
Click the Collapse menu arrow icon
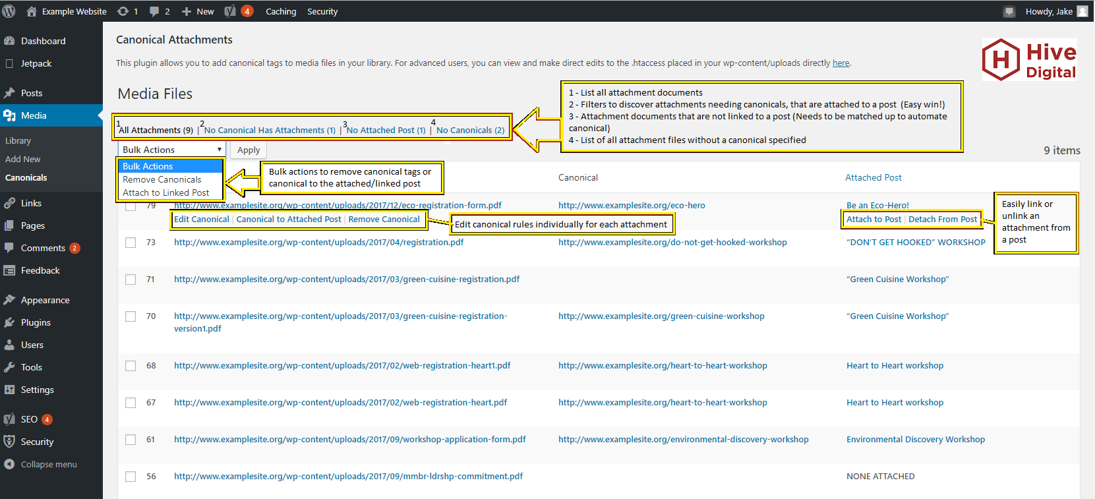[9, 464]
